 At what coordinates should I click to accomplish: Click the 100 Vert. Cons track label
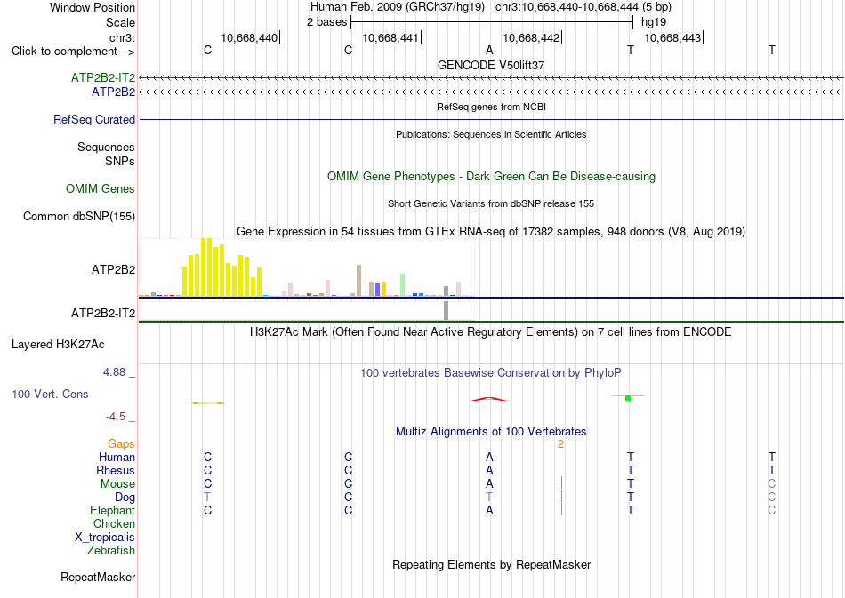point(50,394)
